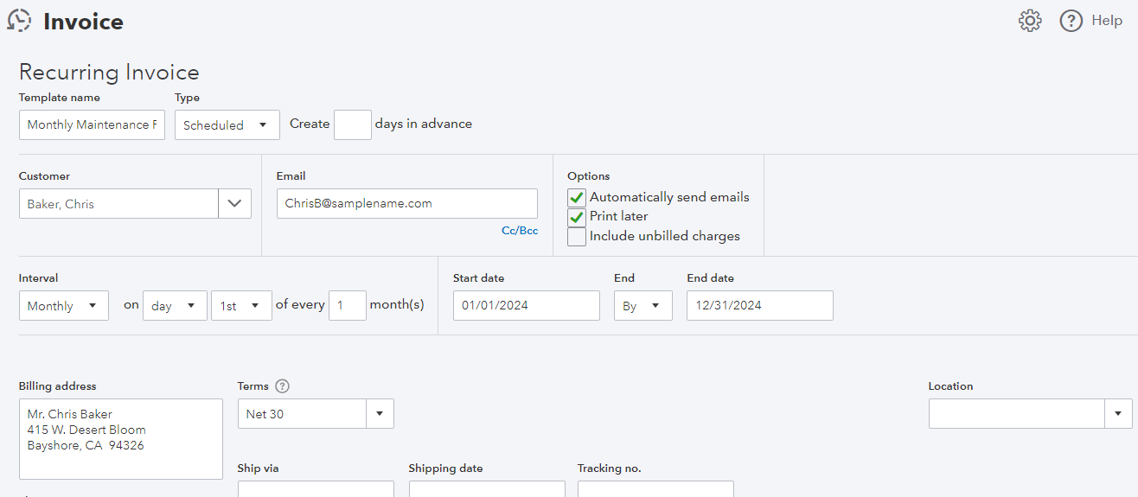
Task: Click the 'Billing address' label
Action: point(58,386)
